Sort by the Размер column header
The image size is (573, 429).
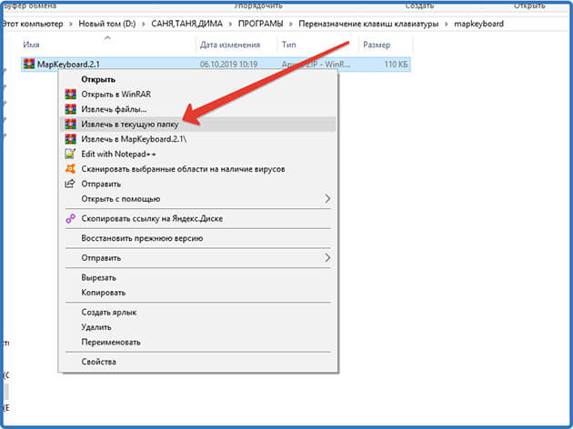[386, 45]
